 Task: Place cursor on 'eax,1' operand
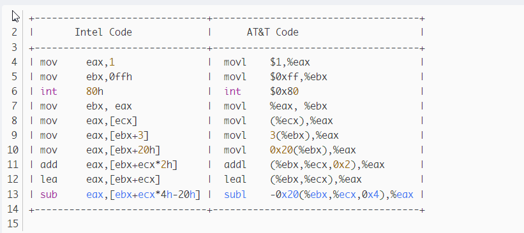point(101,62)
